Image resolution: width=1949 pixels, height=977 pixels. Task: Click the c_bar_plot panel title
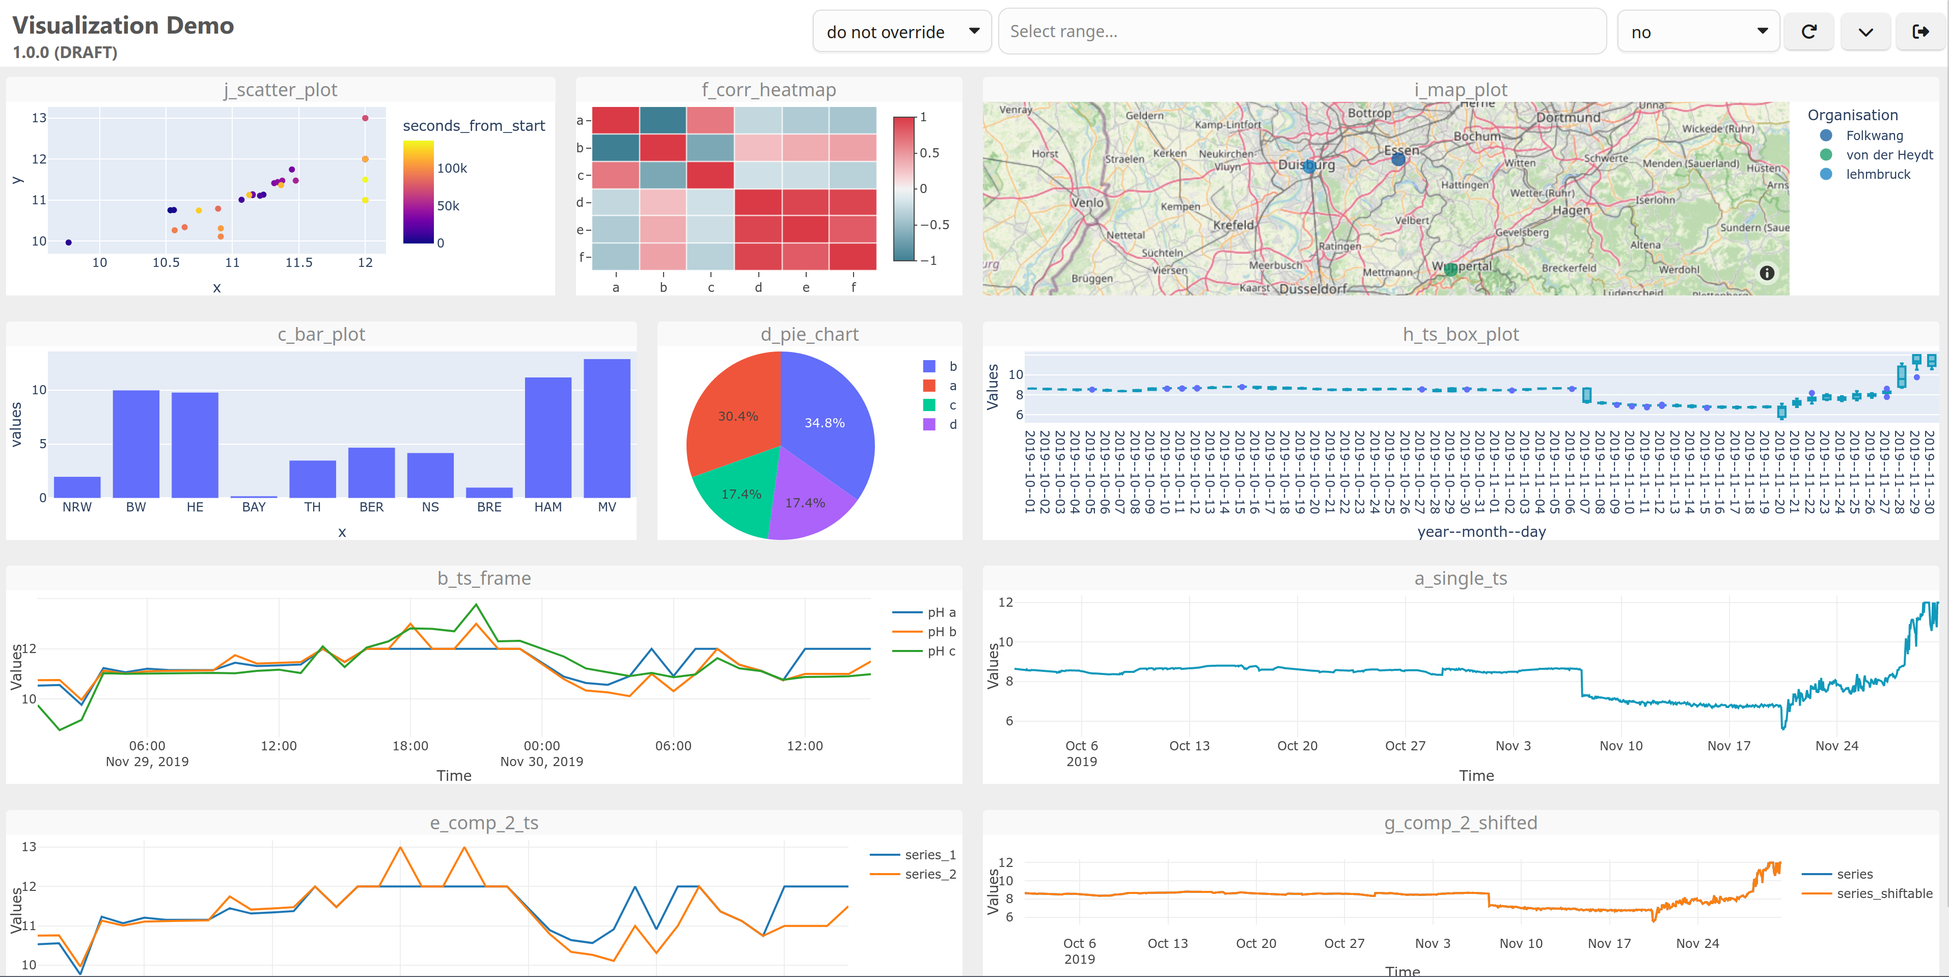pos(321,334)
